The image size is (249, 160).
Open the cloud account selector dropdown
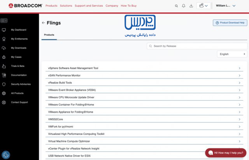tap(203, 6)
